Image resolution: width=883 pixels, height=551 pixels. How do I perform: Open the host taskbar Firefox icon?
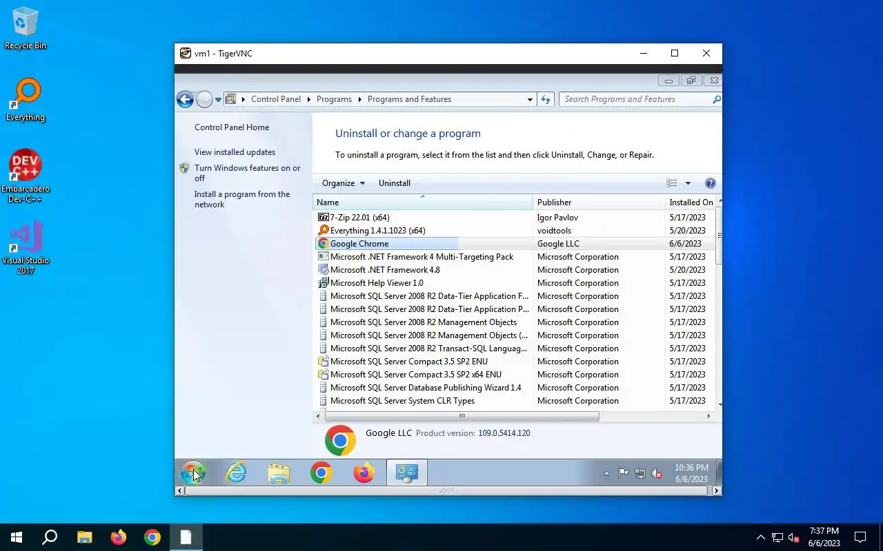click(x=119, y=537)
